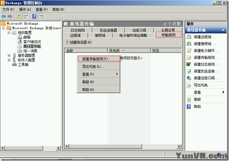Click the 新建边缘订阅 icon in the actions pane
Screen dimensions: 229x161
[x=189, y=78]
